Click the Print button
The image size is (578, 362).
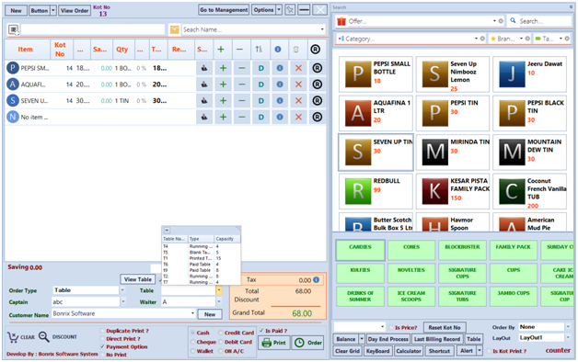click(274, 343)
